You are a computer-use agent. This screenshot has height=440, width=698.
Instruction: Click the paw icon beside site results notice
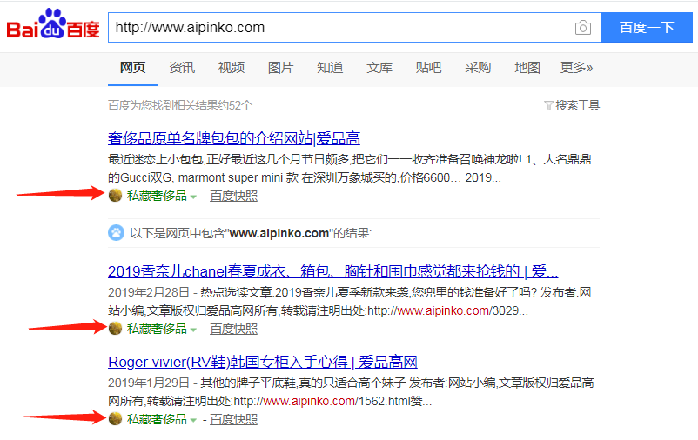pos(116,233)
